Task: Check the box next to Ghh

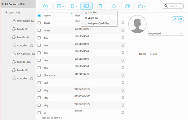Action: [39, 83]
